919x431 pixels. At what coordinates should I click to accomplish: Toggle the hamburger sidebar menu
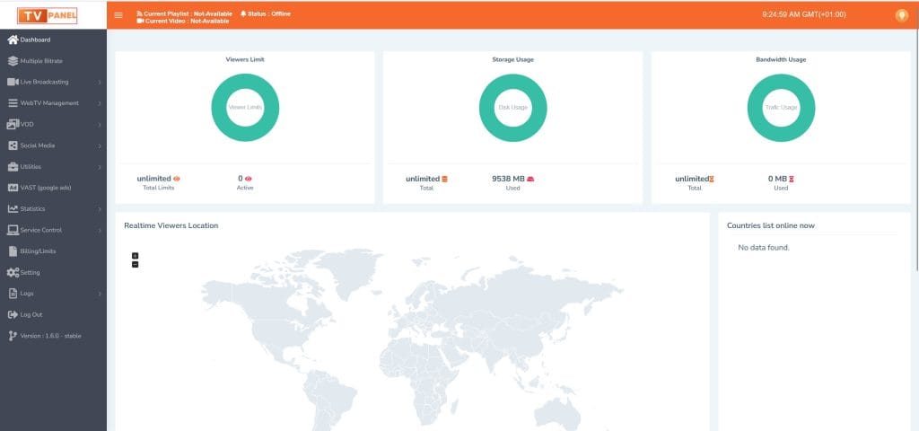click(x=119, y=15)
